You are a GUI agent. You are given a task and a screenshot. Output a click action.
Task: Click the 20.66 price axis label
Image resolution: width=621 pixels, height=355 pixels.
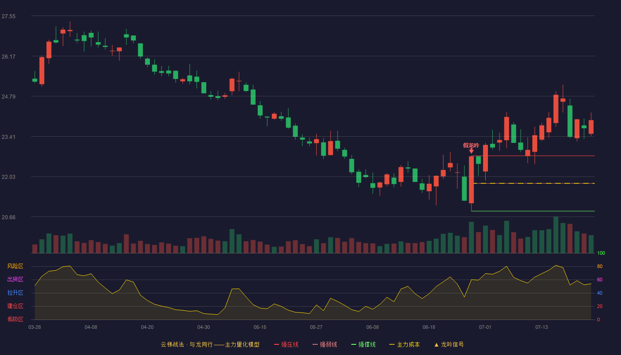(8, 217)
